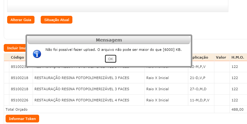Select procedure code 85100226 cell
The height and width of the screenshot is (124, 247).
click(19, 100)
